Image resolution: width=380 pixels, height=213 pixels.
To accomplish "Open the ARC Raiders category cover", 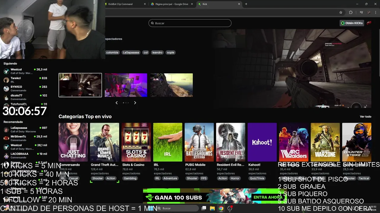I will pyautogui.click(x=294, y=142).
